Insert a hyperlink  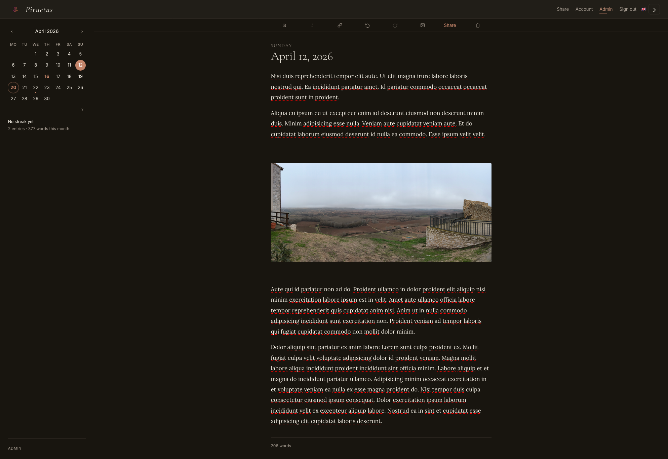pos(340,25)
